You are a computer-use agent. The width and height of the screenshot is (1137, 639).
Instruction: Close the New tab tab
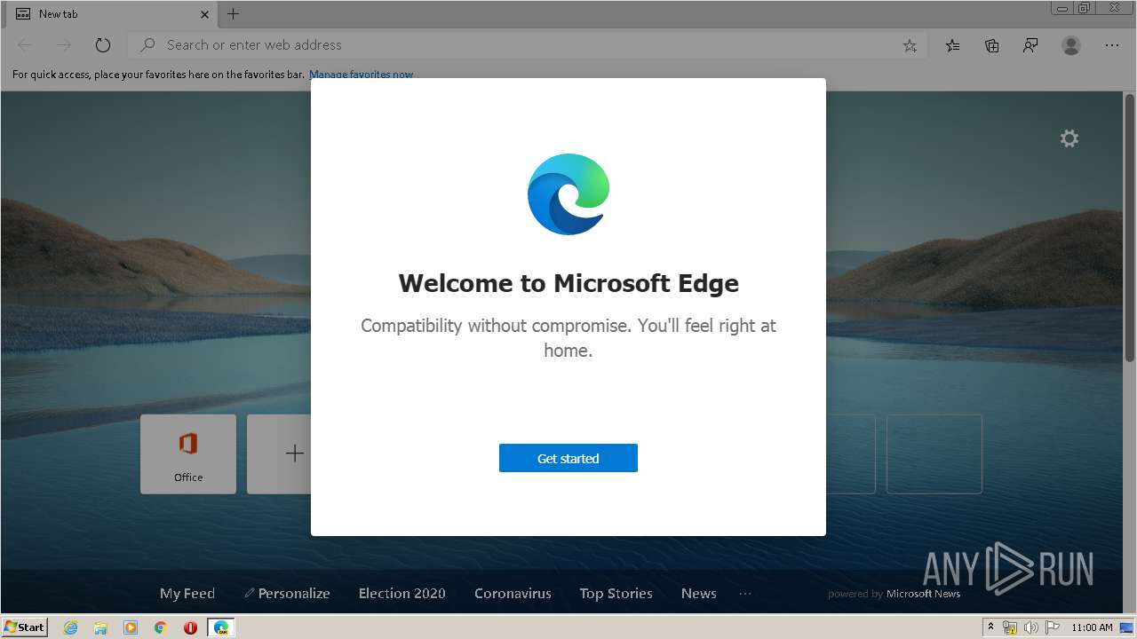(205, 14)
